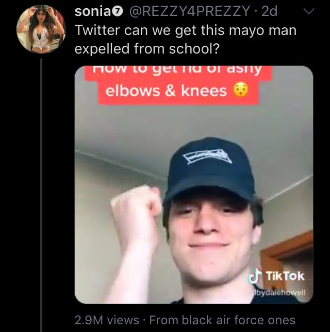
Task: Open the 'From black air force ones' source
Action: [x=222, y=320]
